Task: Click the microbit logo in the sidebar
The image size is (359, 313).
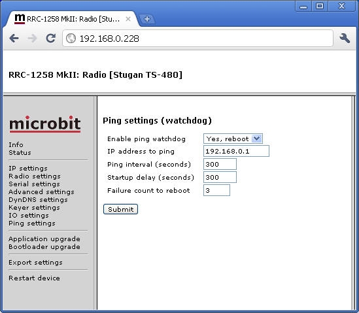Action: (x=45, y=124)
